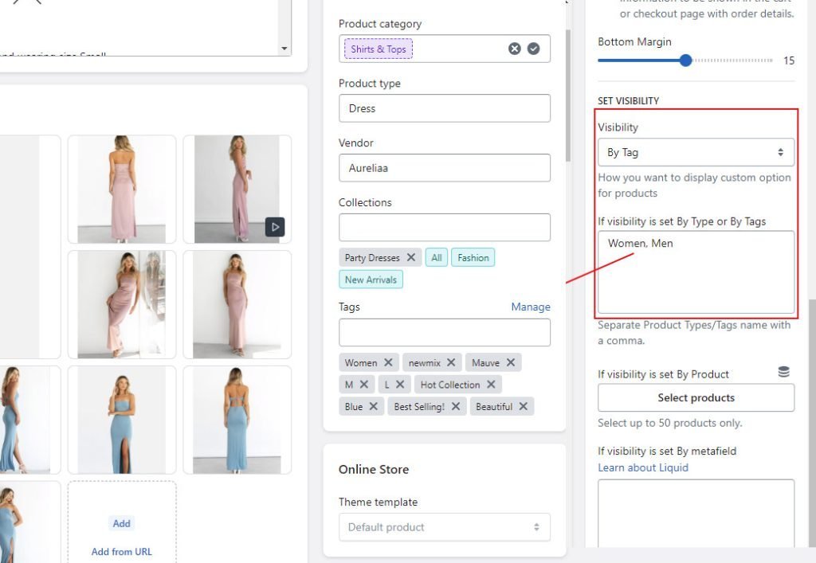Open the Manage tags link
Image resolution: width=816 pixels, height=563 pixels.
[x=530, y=307]
